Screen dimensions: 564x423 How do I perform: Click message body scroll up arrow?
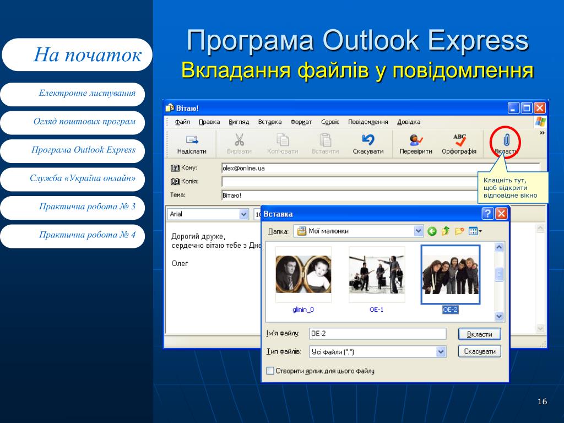(x=540, y=228)
